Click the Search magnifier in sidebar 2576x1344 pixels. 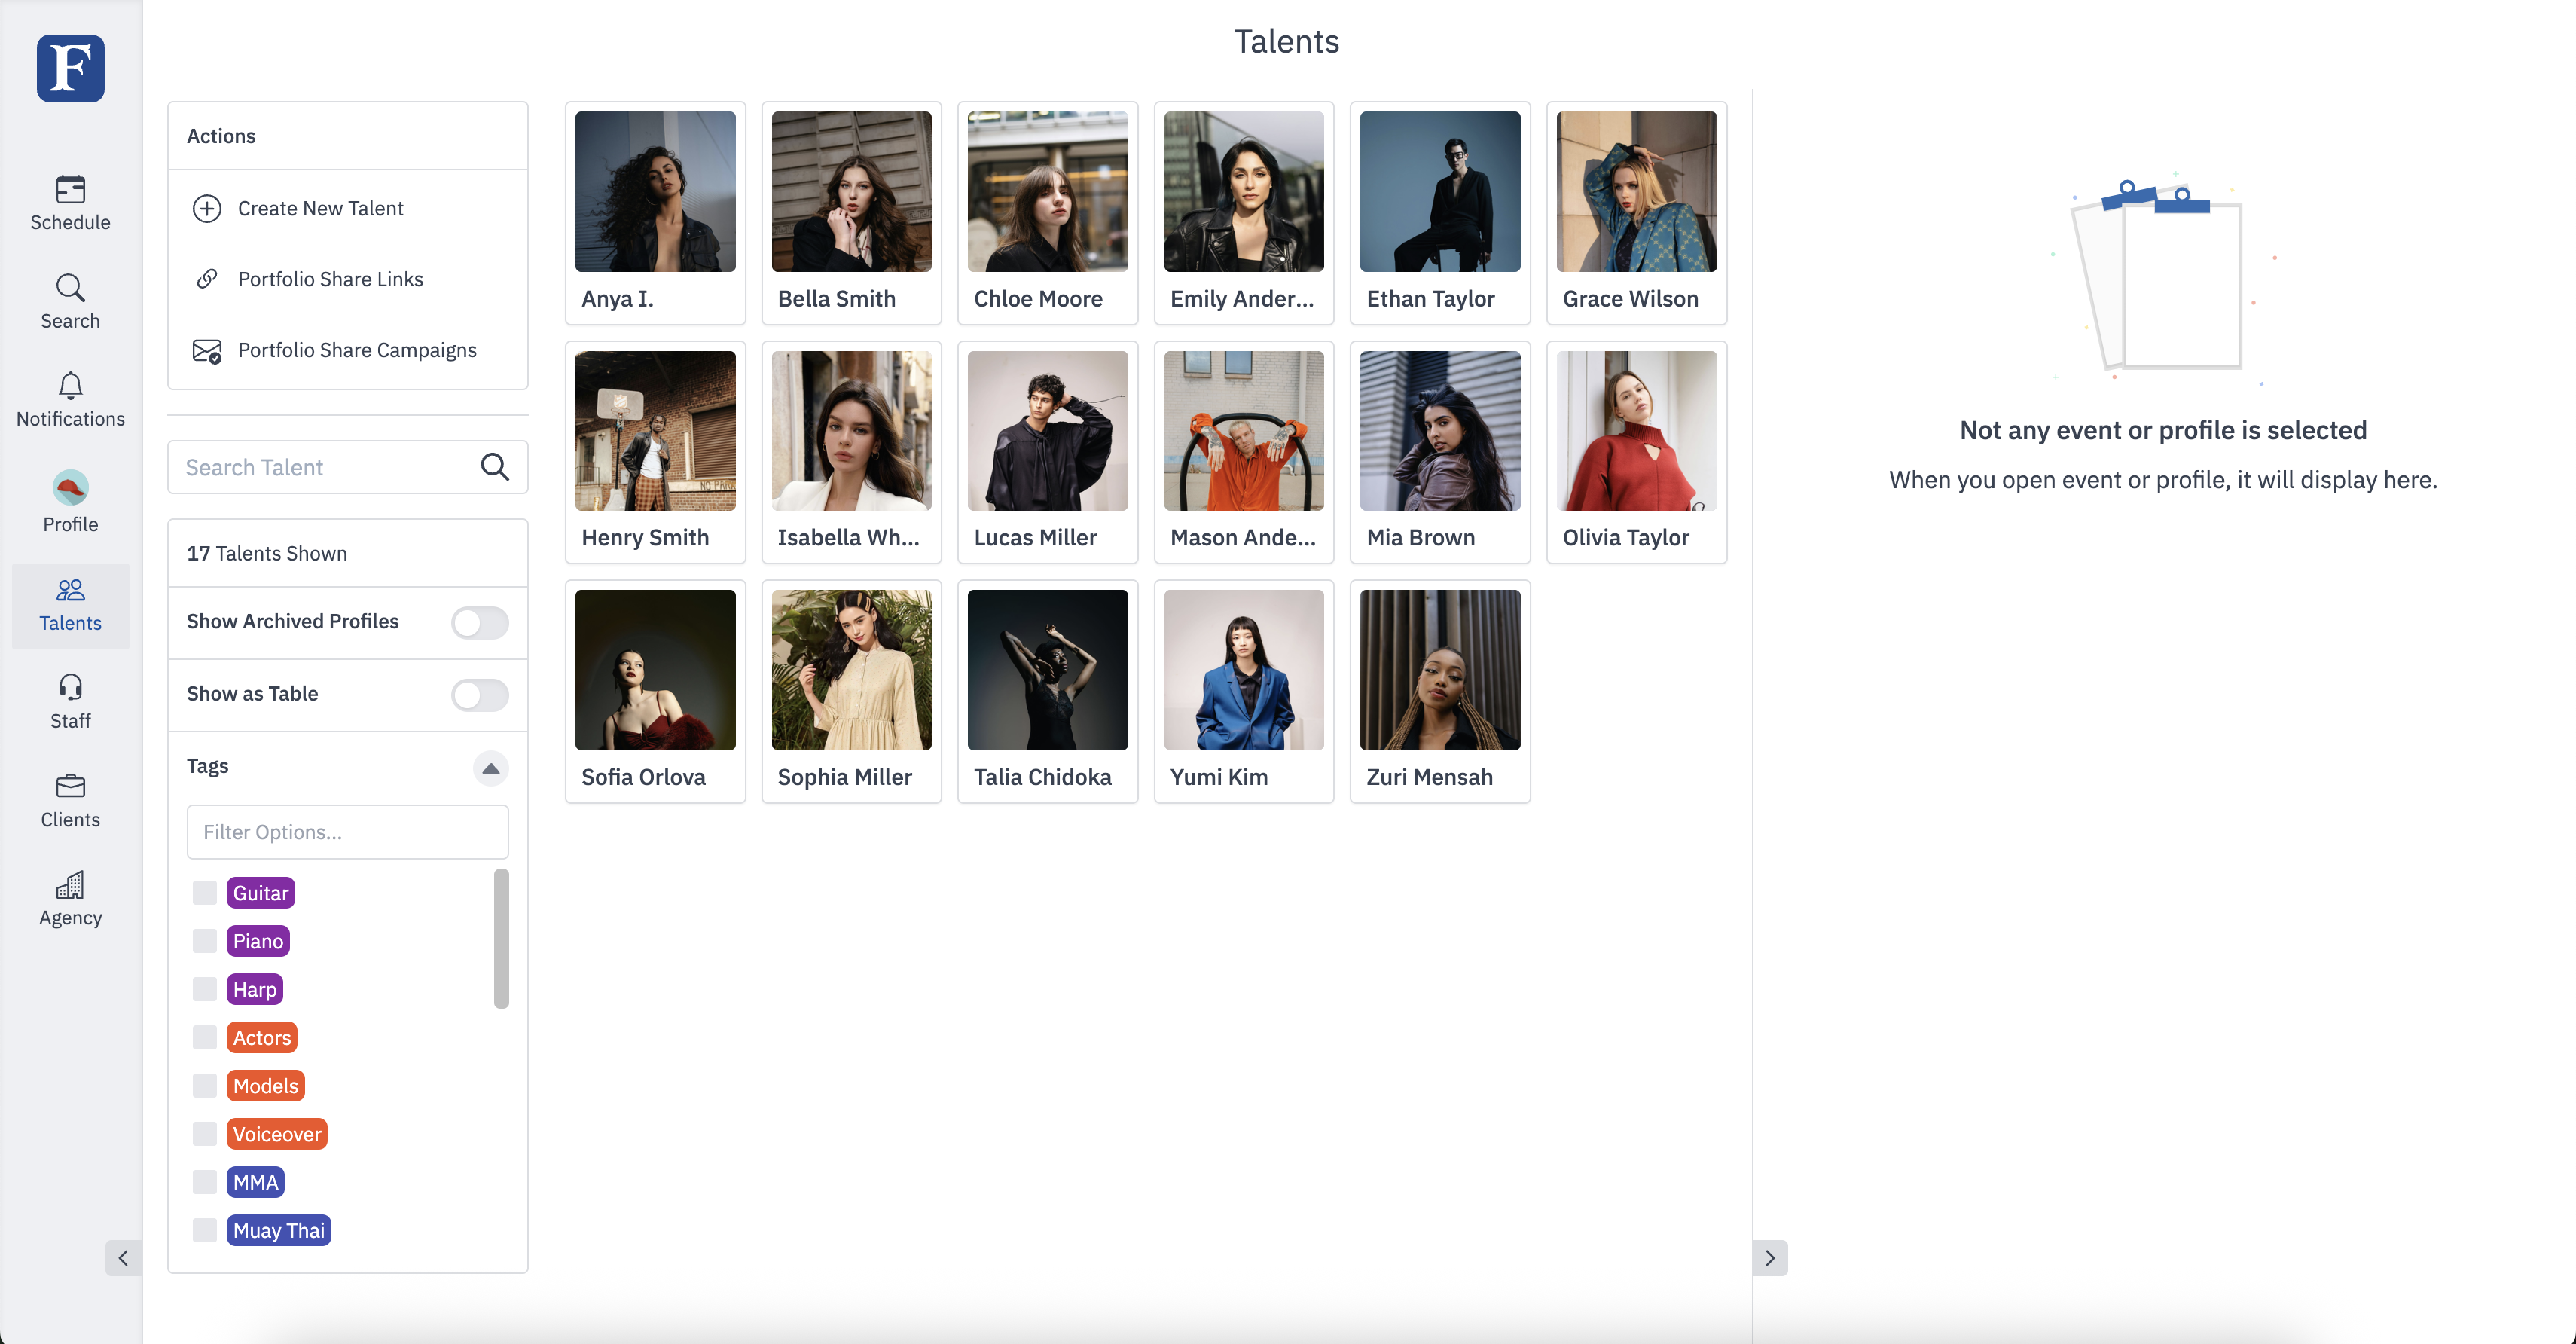pyautogui.click(x=70, y=288)
